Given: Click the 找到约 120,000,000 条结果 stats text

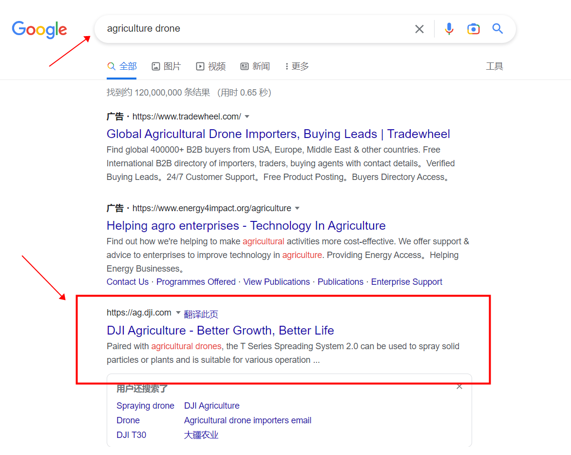Looking at the screenshot, I should click(x=158, y=93).
